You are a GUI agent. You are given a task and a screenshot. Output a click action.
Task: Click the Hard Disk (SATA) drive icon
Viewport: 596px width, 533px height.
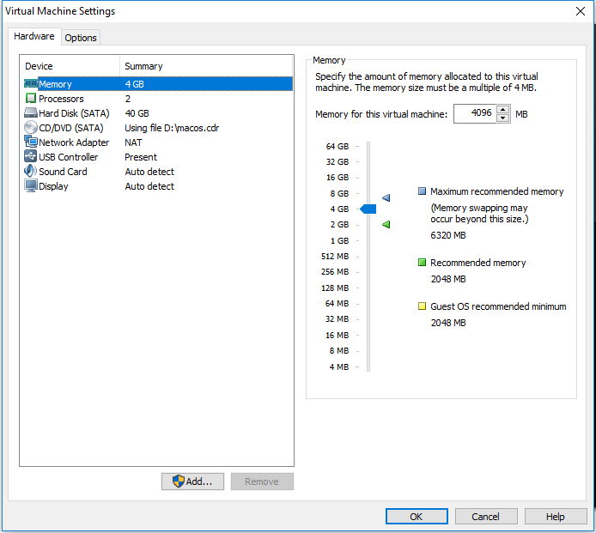(x=31, y=112)
